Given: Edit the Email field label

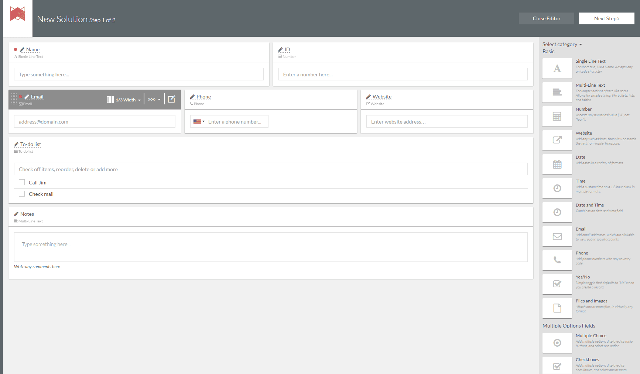Looking at the screenshot, I should 37,97.
